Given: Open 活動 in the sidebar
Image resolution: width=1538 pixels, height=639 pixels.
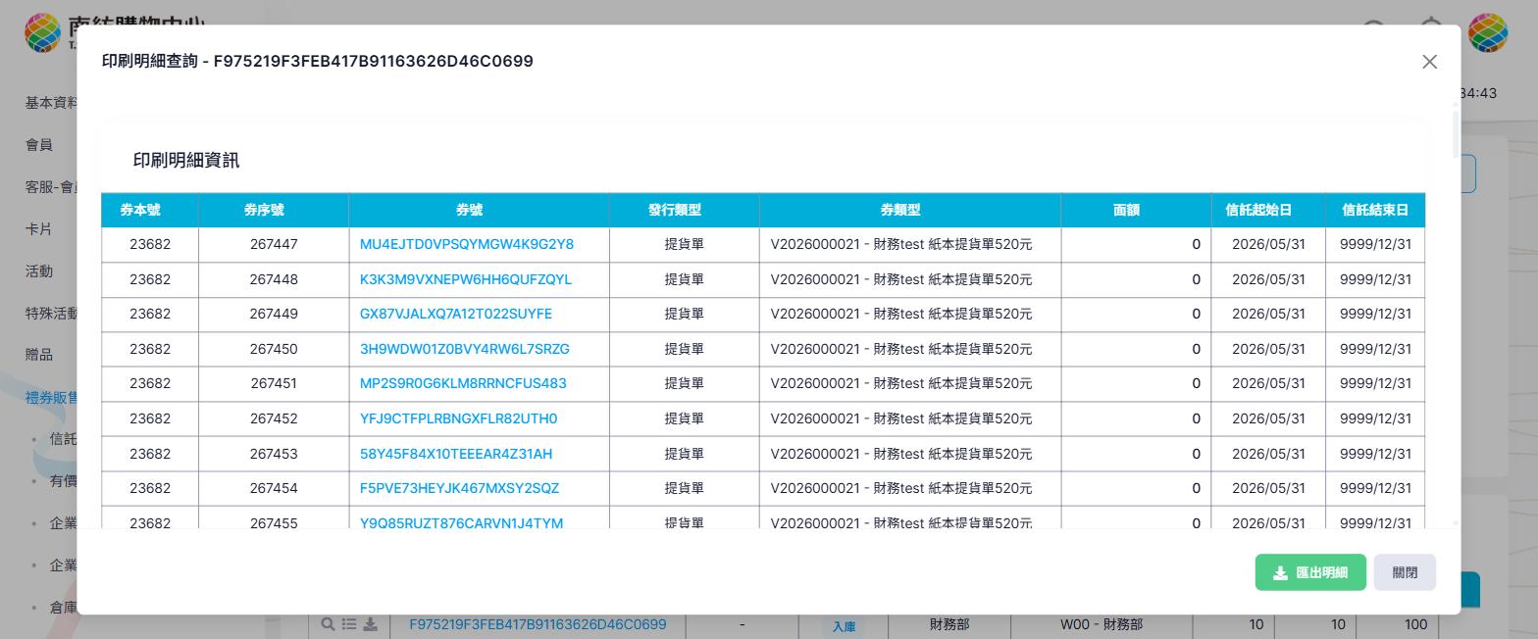Looking at the screenshot, I should click(x=39, y=271).
